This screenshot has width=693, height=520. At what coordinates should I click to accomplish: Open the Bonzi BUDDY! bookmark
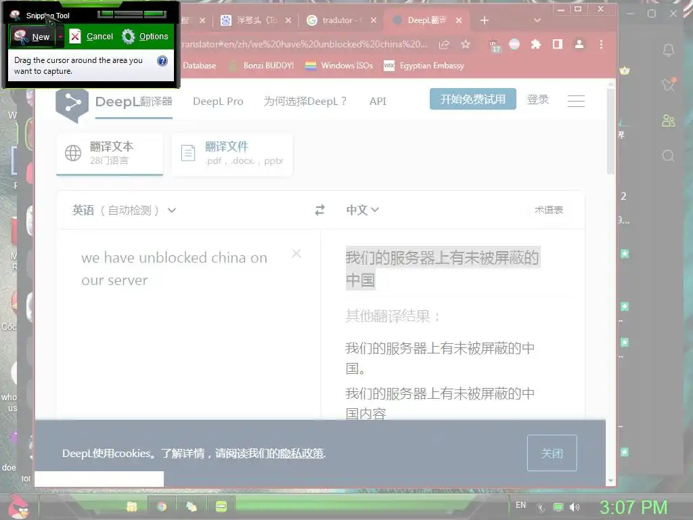pyautogui.click(x=262, y=66)
